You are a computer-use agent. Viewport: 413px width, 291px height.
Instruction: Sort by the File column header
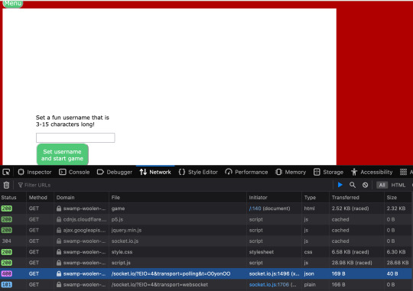177,198
